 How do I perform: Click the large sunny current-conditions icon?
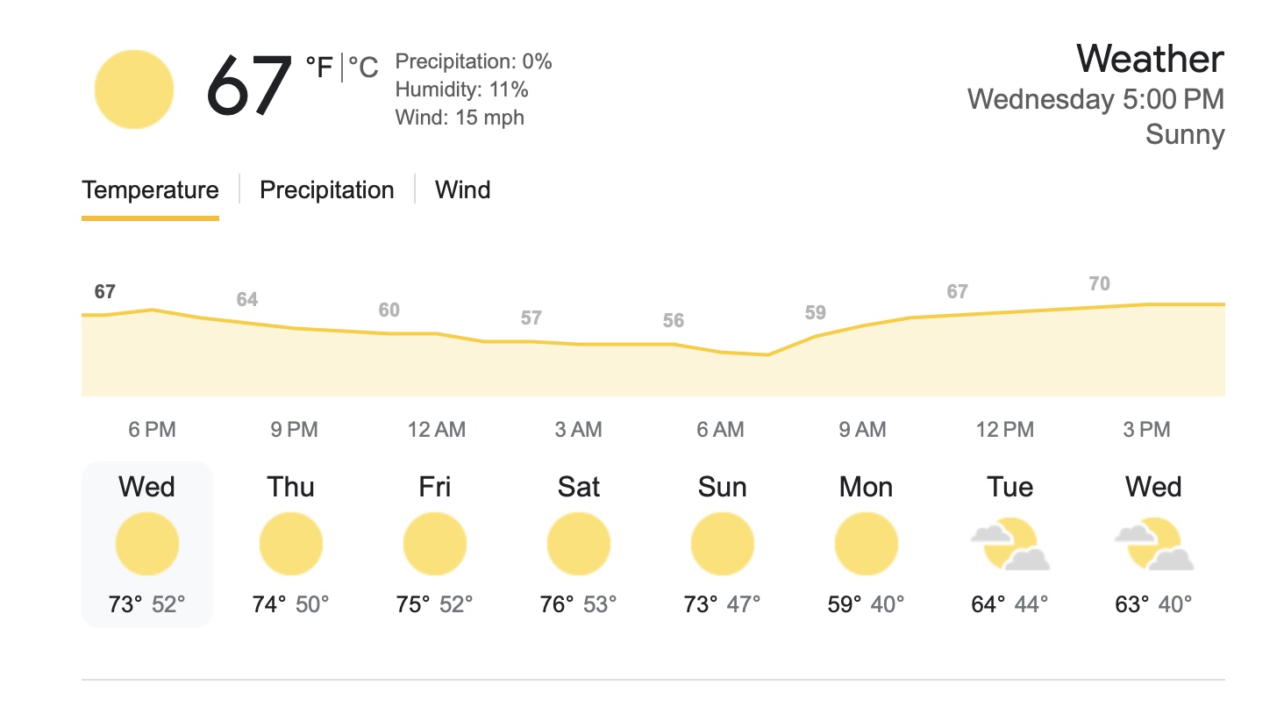[x=134, y=89]
